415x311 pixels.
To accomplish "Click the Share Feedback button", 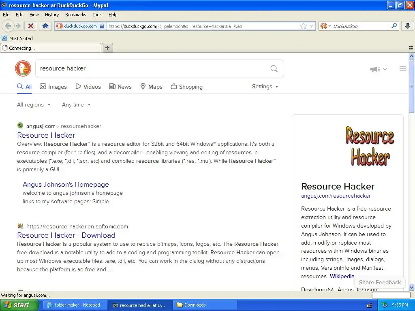I will point(380,282).
